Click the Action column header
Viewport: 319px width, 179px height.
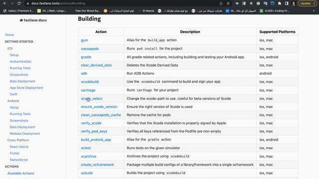tap(101, 32)
